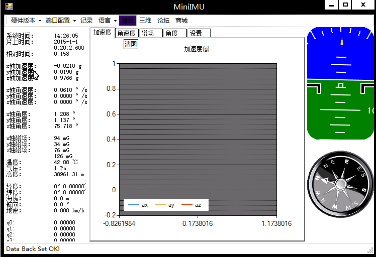Open the 语言 language dropdown
Image resolution: width=376 pixels, height=257 pixels.
tap(107, 21)
